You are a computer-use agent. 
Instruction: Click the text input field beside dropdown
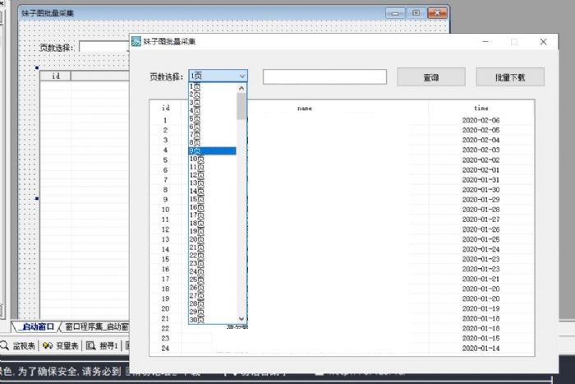tap(324, 77)
